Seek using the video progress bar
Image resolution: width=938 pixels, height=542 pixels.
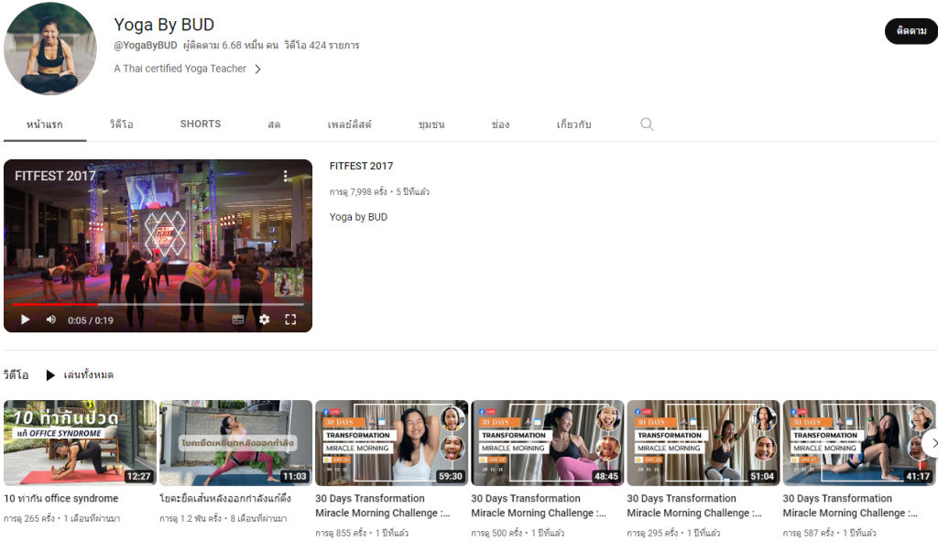pyautogui.click(x=158, y=304)
